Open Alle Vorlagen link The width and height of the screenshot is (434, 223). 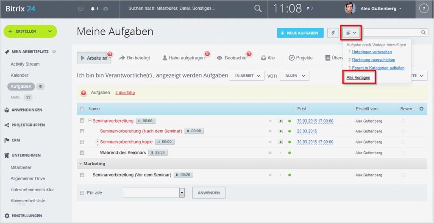[358, 78]
